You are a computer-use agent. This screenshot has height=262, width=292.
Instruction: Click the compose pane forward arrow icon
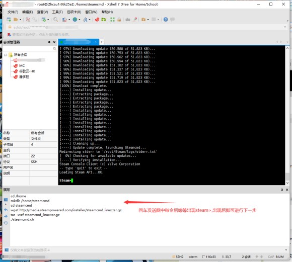[6, 216]
